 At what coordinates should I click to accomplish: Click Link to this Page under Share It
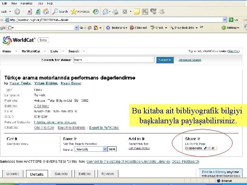tap(195, 144)
